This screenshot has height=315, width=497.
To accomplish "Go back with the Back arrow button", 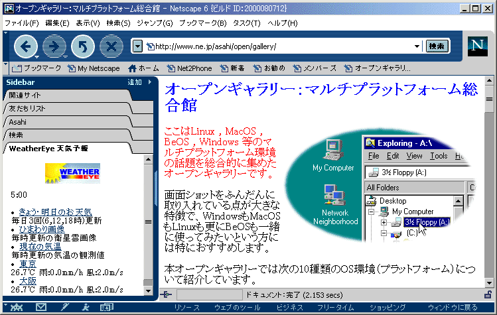I will point(25,46).
